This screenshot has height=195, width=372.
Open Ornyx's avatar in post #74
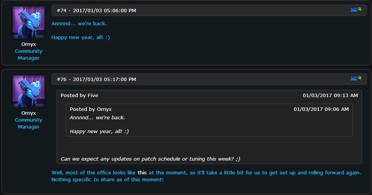pyautogui.click(x=29, y=22)
